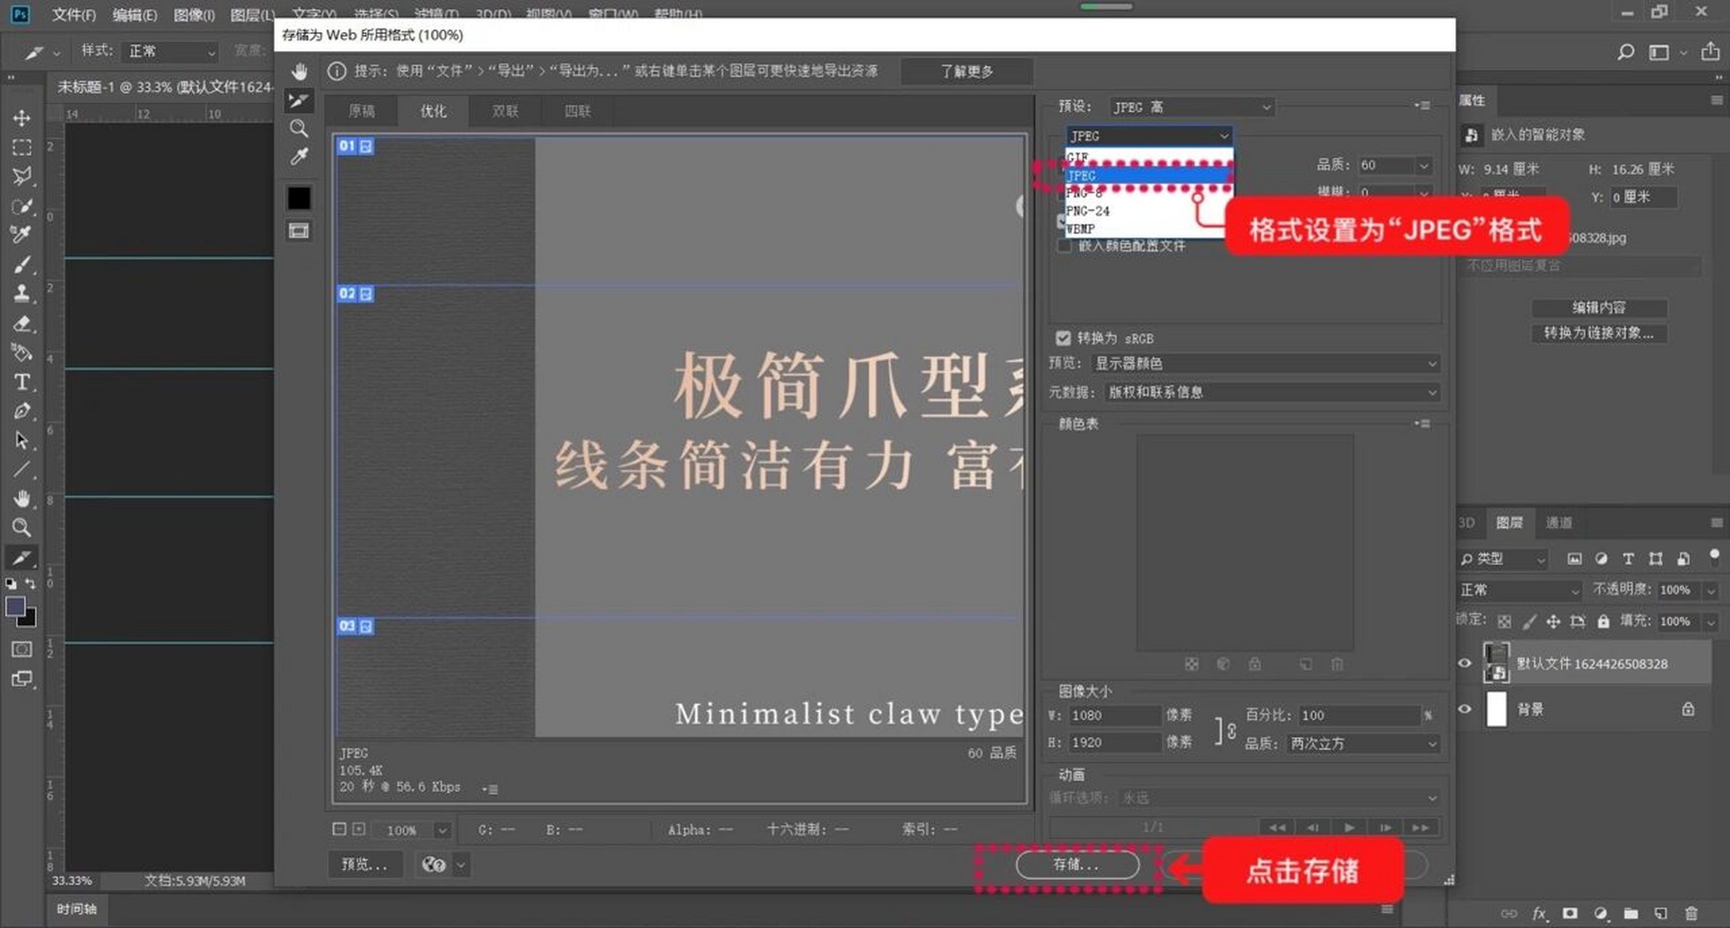This screenshot has width=1730, height=928.
Task: Hide the 背景 layer with its eye toggle
Action: pos(1464,709)
